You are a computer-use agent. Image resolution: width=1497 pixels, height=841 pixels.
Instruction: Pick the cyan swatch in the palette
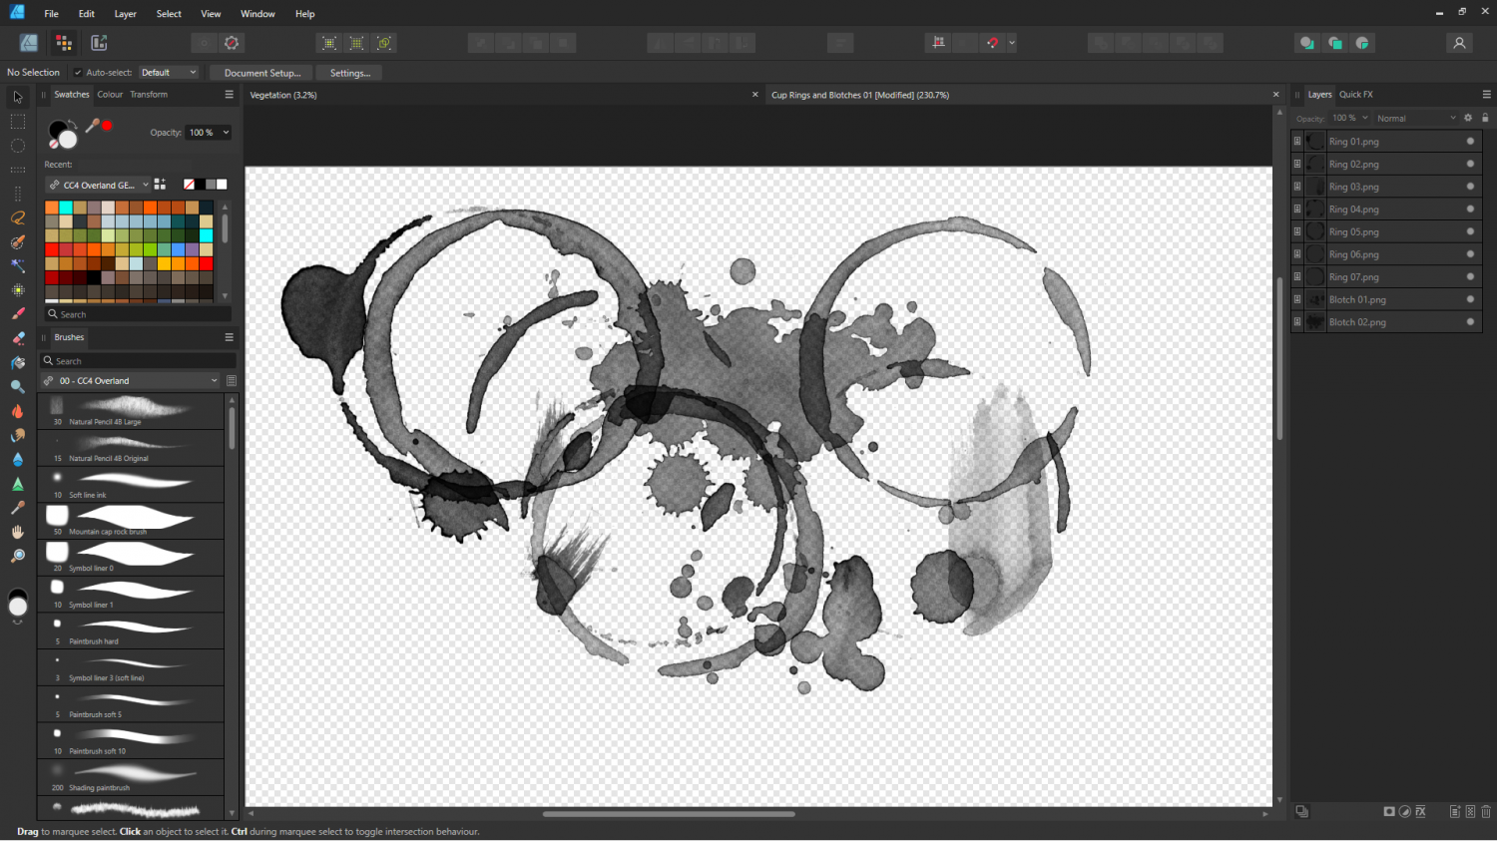(x=66, y=208)
